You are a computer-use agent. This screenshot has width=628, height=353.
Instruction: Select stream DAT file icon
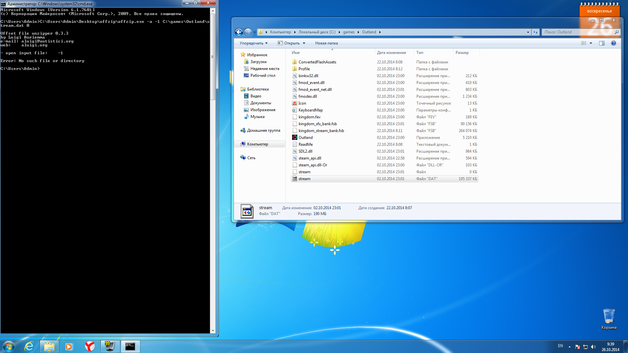(295, 179)
